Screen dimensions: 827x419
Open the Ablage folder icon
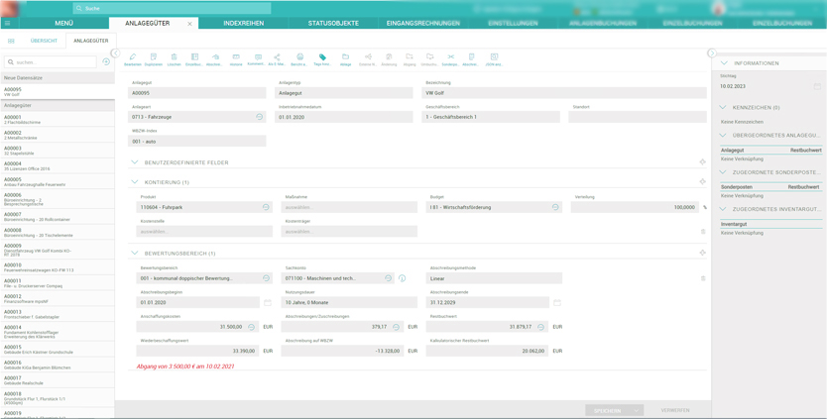(x=345, y=58)
